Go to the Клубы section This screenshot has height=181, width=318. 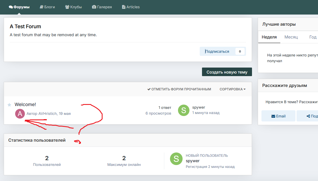point(73,7)
